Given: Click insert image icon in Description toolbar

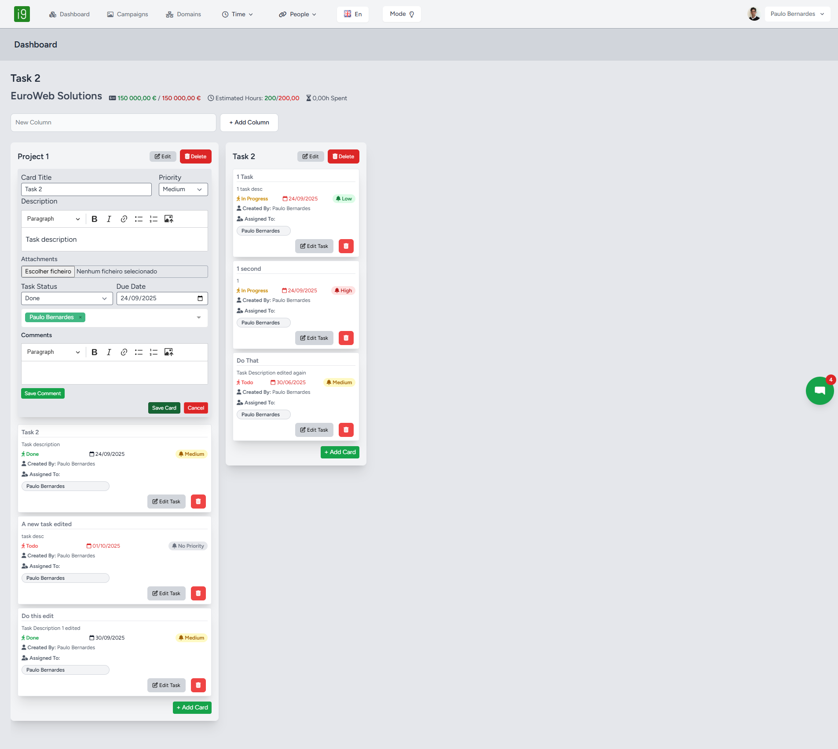Looking at the screenshot, I should click(x=168, y=219).
